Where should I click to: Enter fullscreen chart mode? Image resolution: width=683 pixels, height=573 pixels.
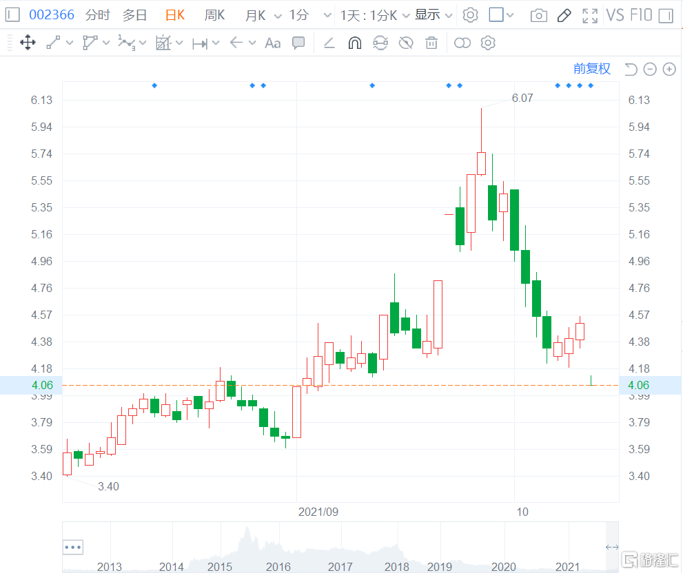[x=590, y=16]
